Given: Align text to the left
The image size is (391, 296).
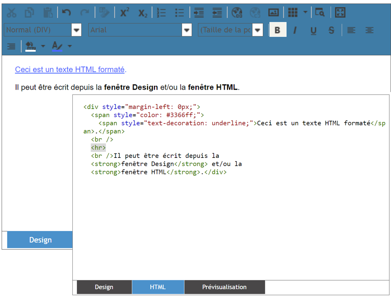Looking at the screenshot, I should (351, 30).
